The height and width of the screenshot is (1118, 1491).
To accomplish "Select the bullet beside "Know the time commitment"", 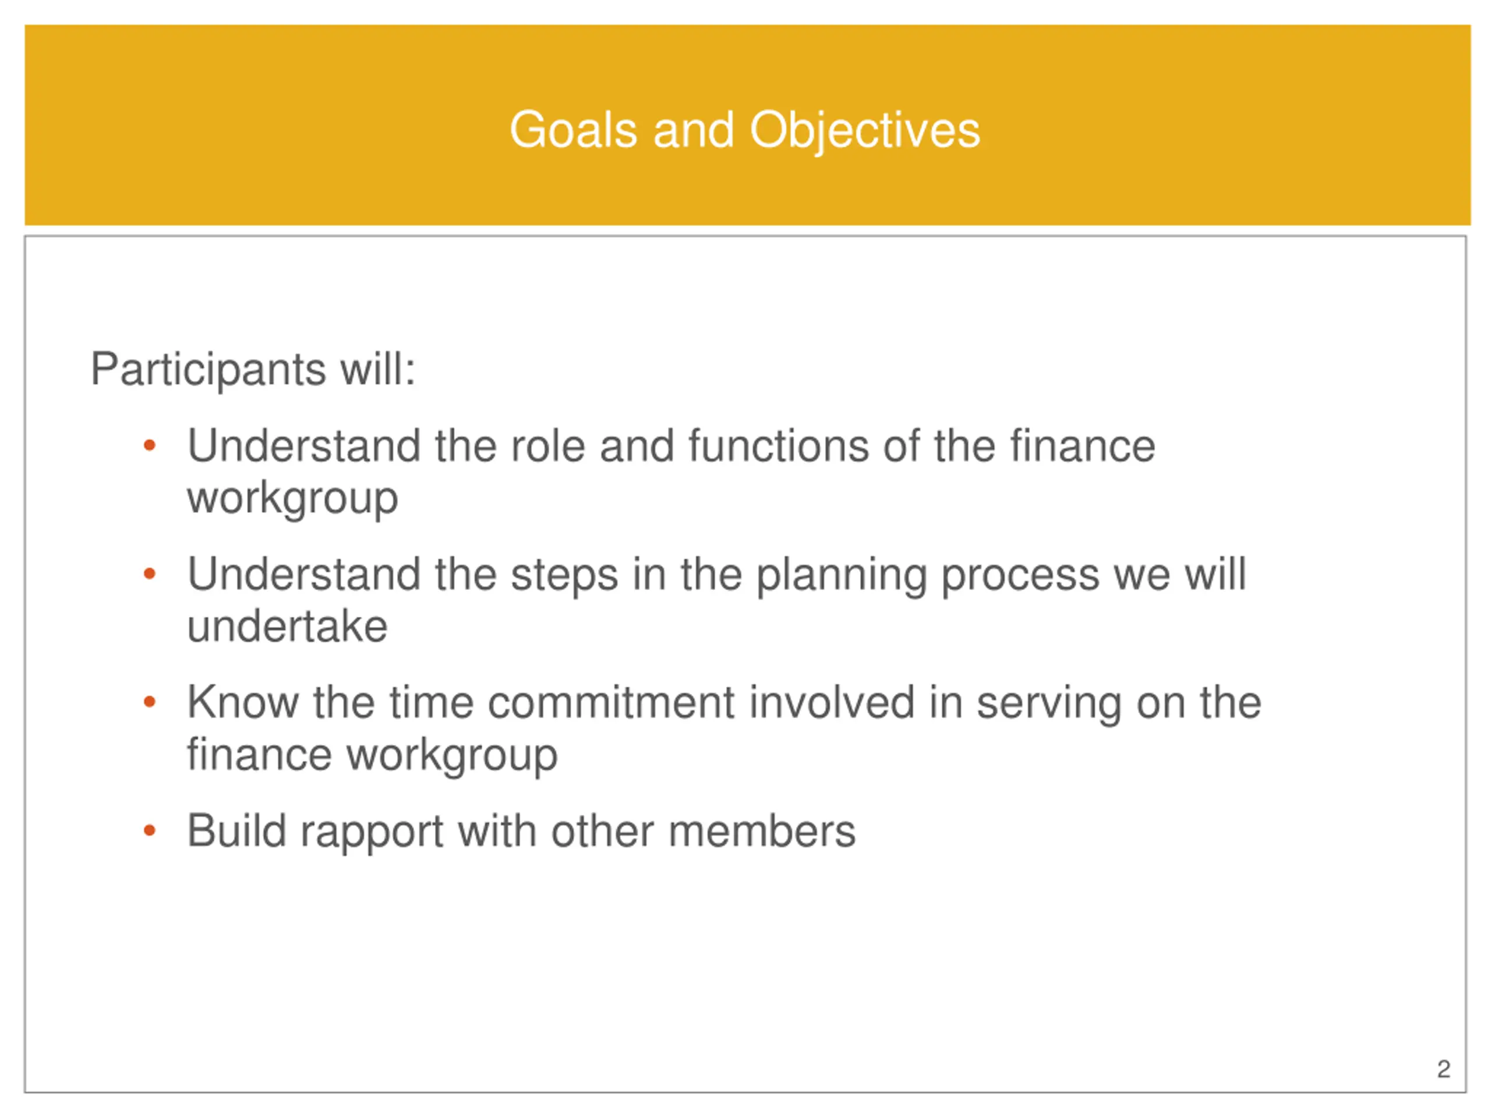I will tap(150, 702).
